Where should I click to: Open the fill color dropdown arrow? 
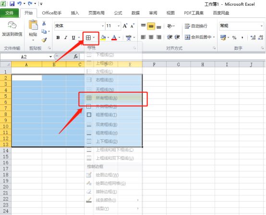pyautogui.click(x=108, y=37)
